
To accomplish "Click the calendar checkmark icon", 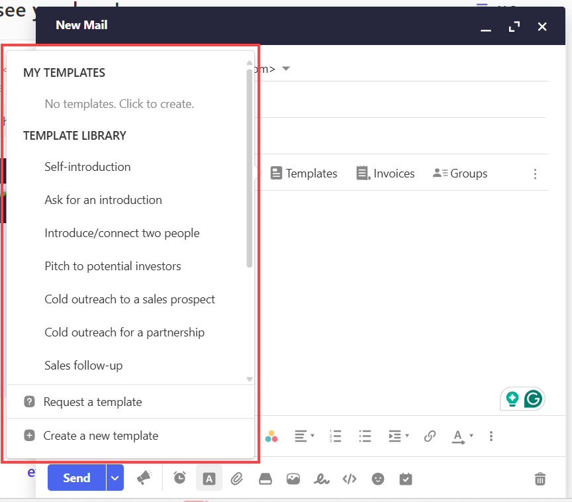I will [x=406, y=479].
